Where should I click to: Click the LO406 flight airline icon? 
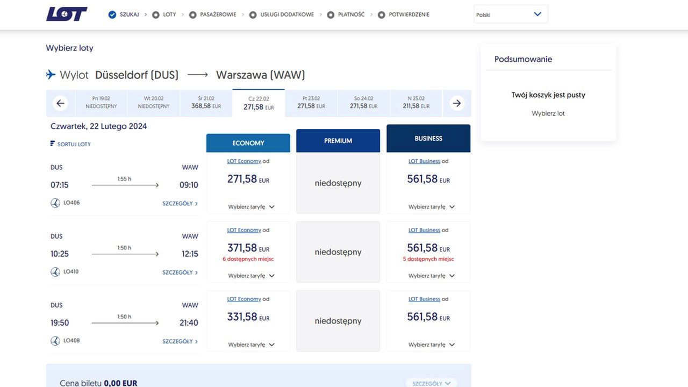55,203
